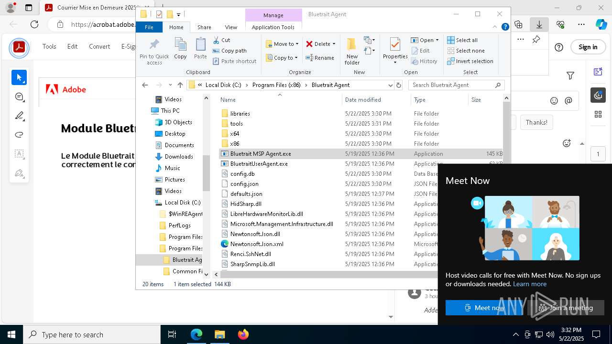Select the Acrobat comment tool
Screen dimensions: 612x344
click(19, 97)
